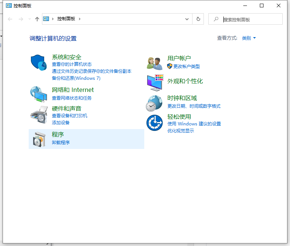
Task: Click the Ease of Access (轻松使用) icon
Action: click(x=155, y=123)
